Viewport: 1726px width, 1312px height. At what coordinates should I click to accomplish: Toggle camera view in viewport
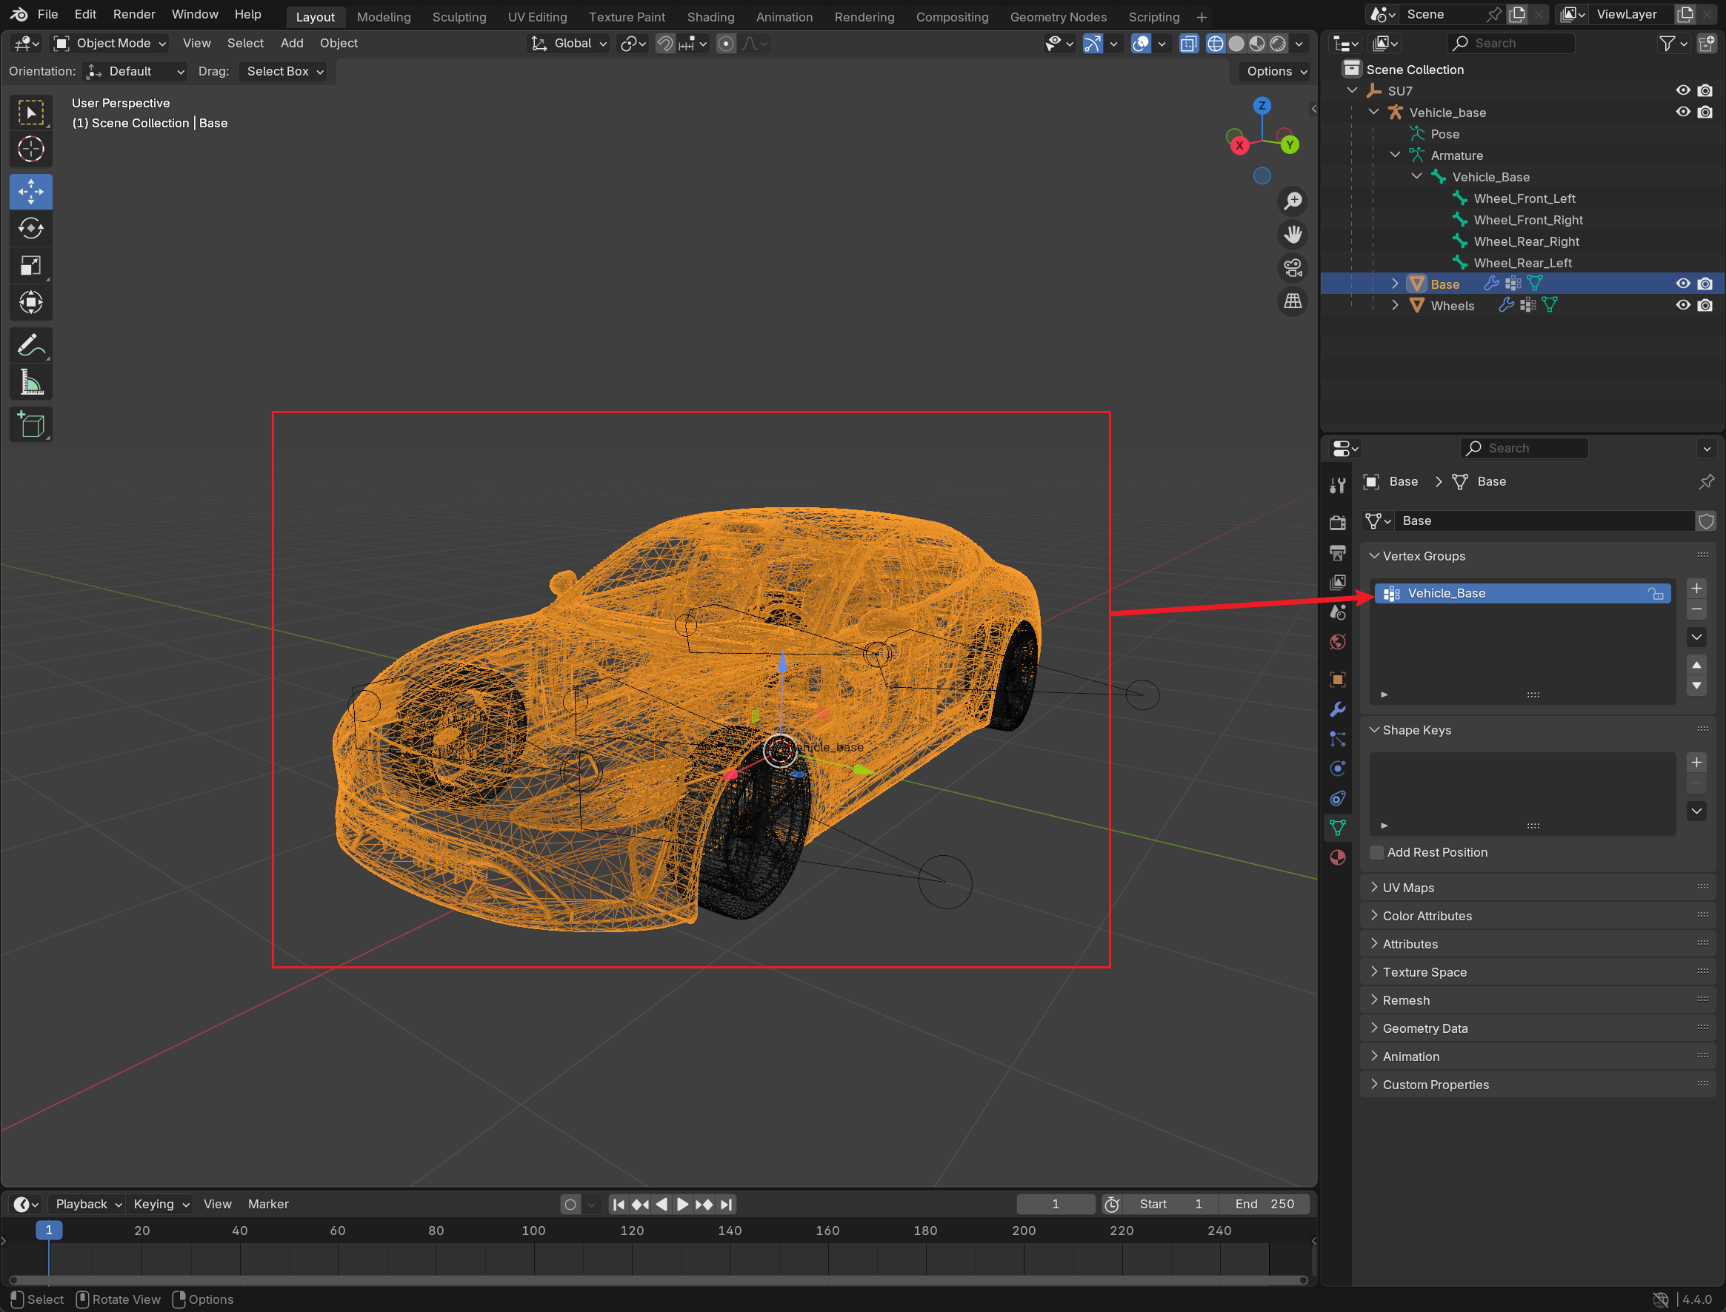(1293, 268)
